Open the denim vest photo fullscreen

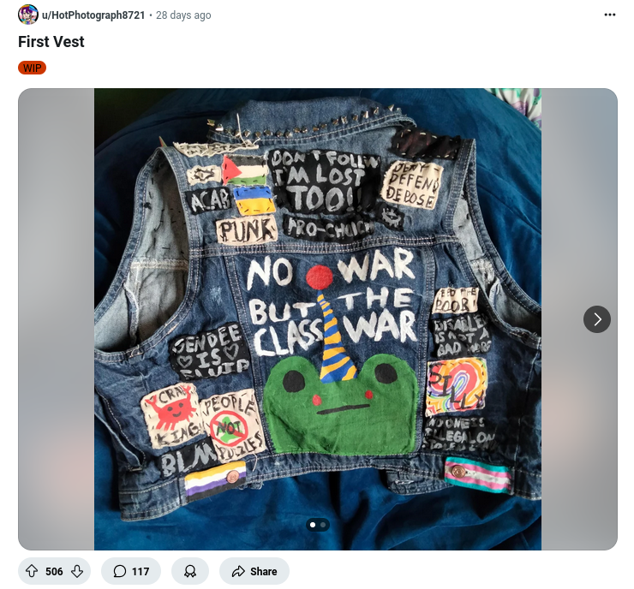[x=318, y=319]
